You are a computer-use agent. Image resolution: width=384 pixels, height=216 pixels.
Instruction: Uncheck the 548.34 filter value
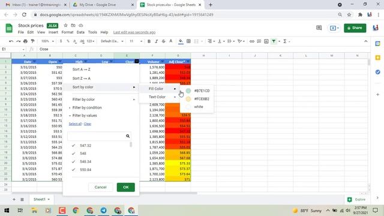click(x=73, y=161)
